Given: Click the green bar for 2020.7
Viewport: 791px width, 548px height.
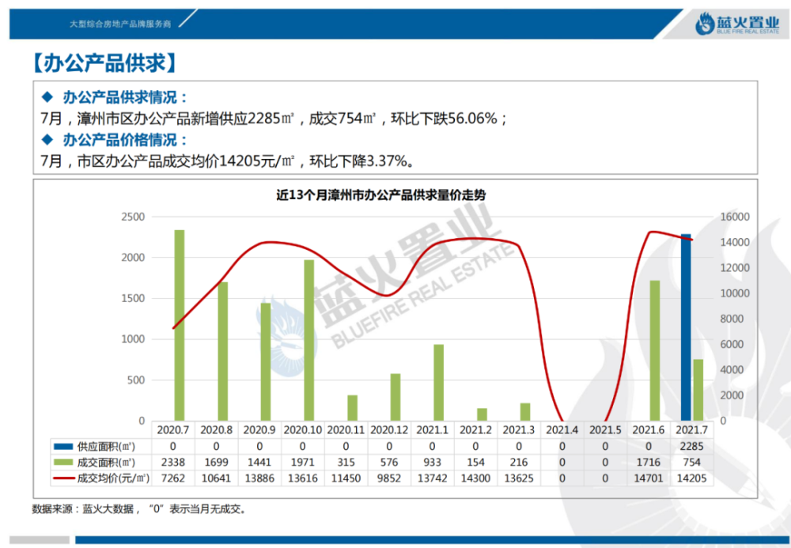Looking at the screenshot, I should click(x=179, y=325).
